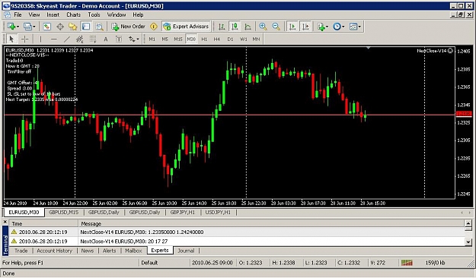Click the New Order button
Screen dimensions: 476x278
(129, 27)
